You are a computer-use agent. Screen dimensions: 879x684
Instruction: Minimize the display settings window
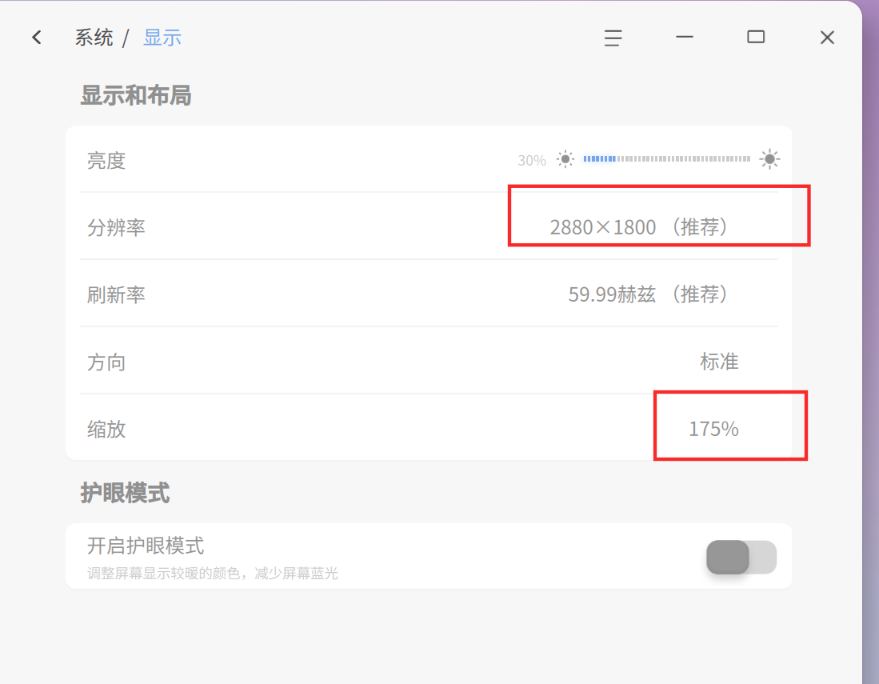click(x=685, y=37)
